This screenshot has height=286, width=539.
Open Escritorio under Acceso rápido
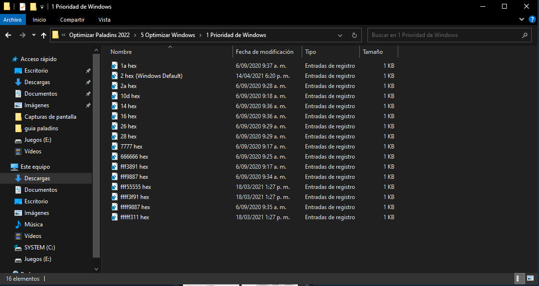pyautogui.click(x=36, y=71)
